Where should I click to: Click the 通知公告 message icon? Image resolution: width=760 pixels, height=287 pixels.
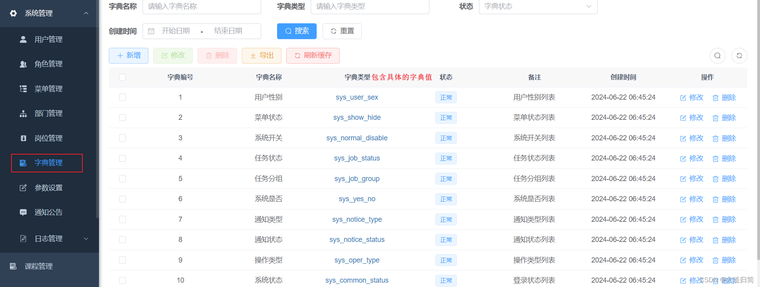click(23, 212)
